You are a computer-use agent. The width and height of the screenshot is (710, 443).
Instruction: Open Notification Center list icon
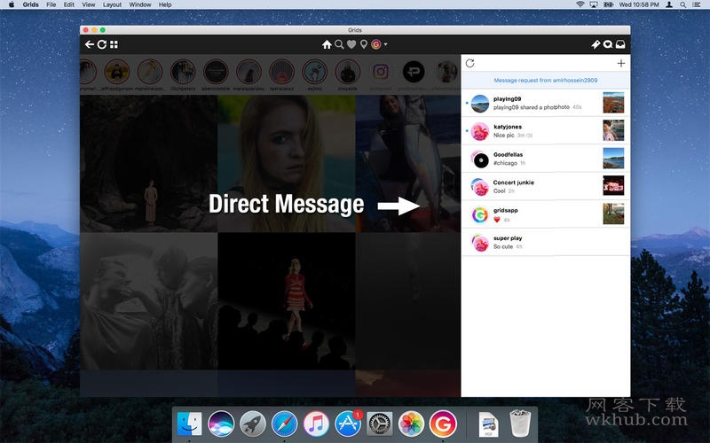[697, 4]
